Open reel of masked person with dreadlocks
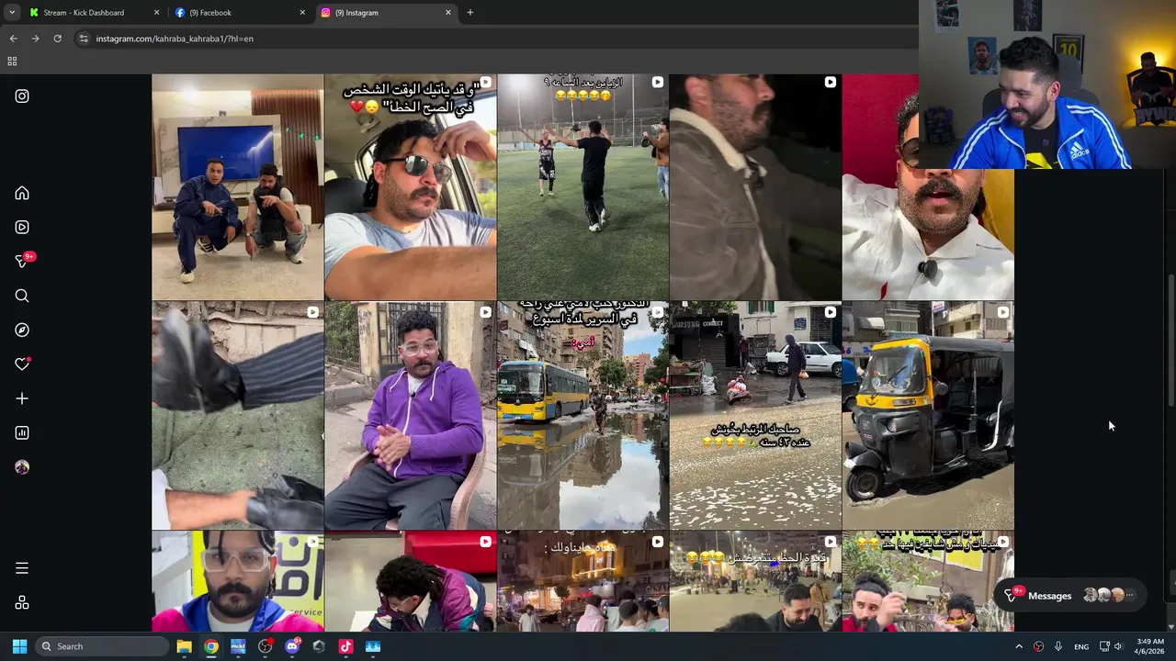 410,581
